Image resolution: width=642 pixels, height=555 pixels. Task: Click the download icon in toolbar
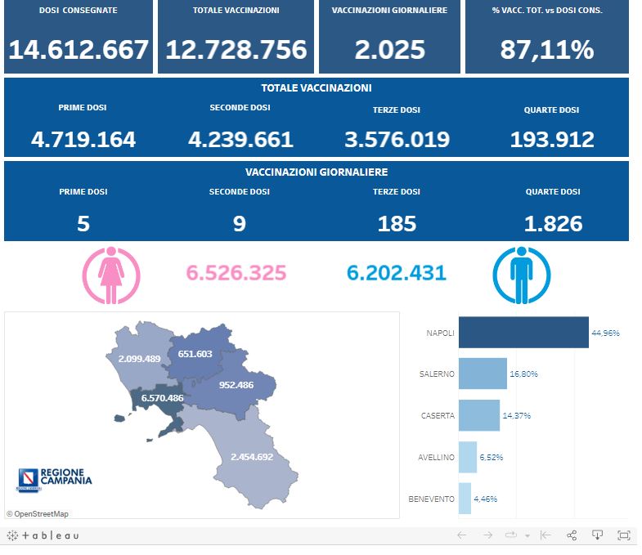[x=598, y=535]
